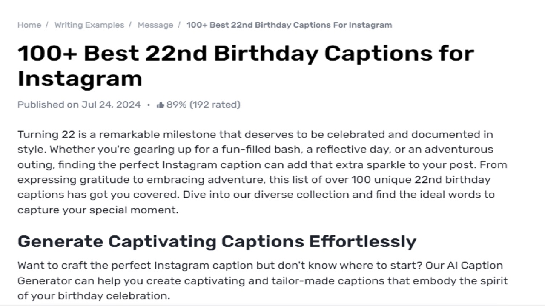Click the breadcrumb separator after Home
Viewport: 545px width, 306px height.
pyautogui.click(x=46, y=25)
